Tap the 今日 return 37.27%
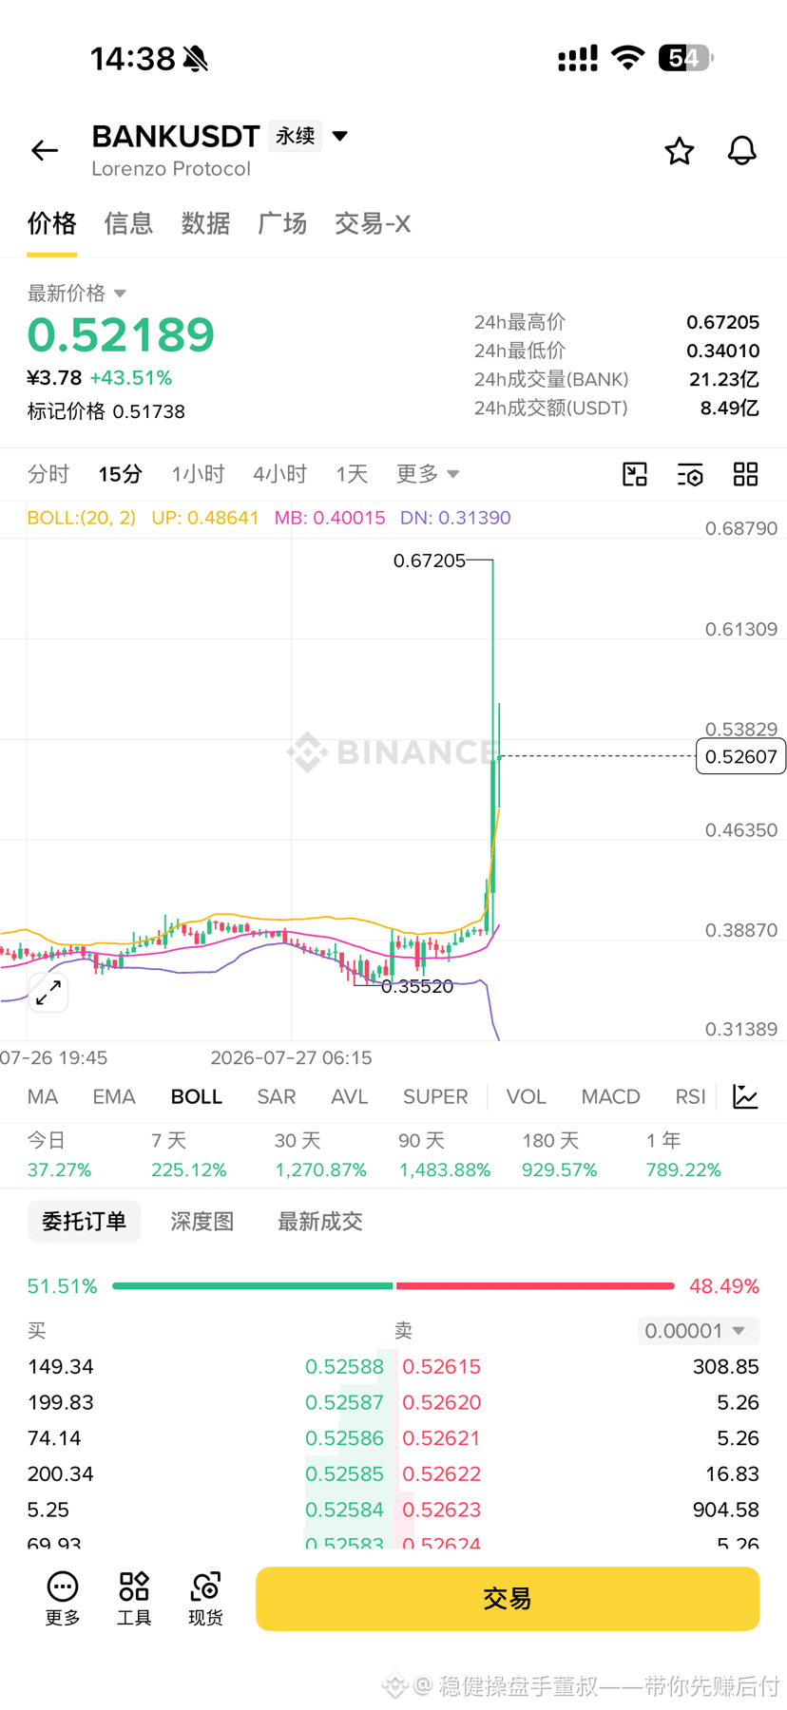This screenshot has height=1710, width=787. coord(59,1170)
